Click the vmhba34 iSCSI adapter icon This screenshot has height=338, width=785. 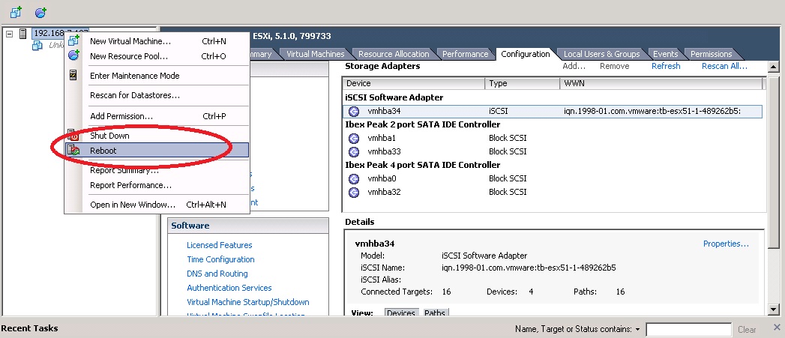click(354, 111)
